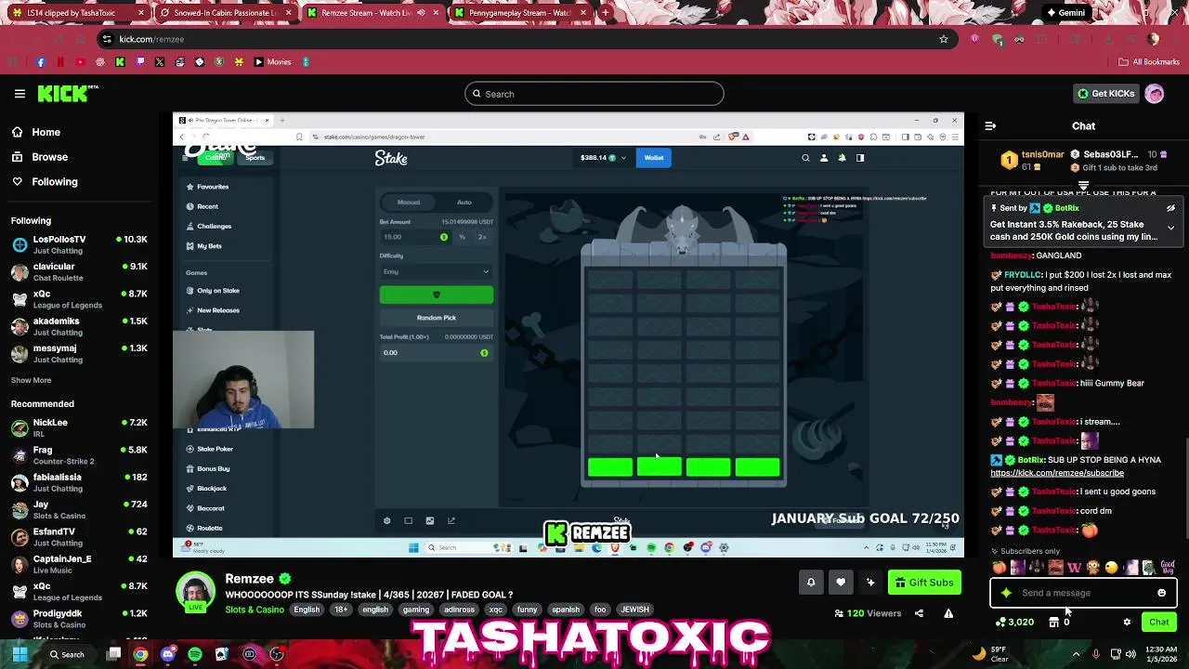
Task: Open Frag recommended channel
Action: pyautogui.click(x=79, y=455)
